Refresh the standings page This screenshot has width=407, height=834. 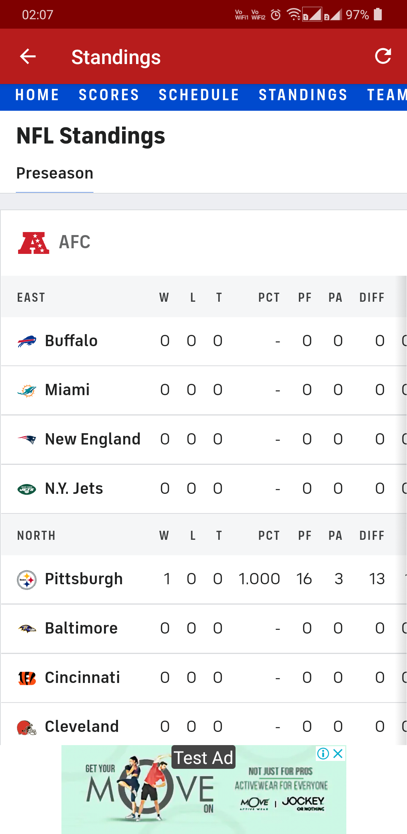(383, 56)
